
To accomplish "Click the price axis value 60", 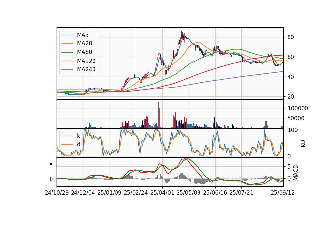I will [x=291, y=57].
